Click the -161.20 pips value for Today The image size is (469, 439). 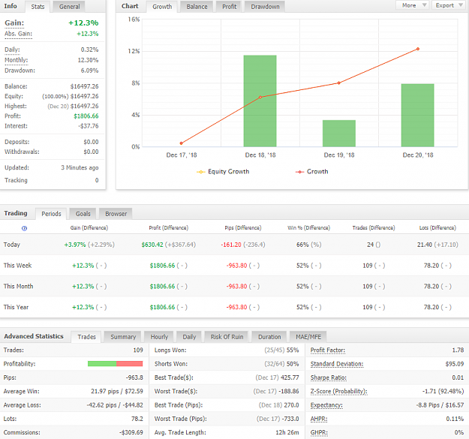pyautogui.click(x=231, y=245)
